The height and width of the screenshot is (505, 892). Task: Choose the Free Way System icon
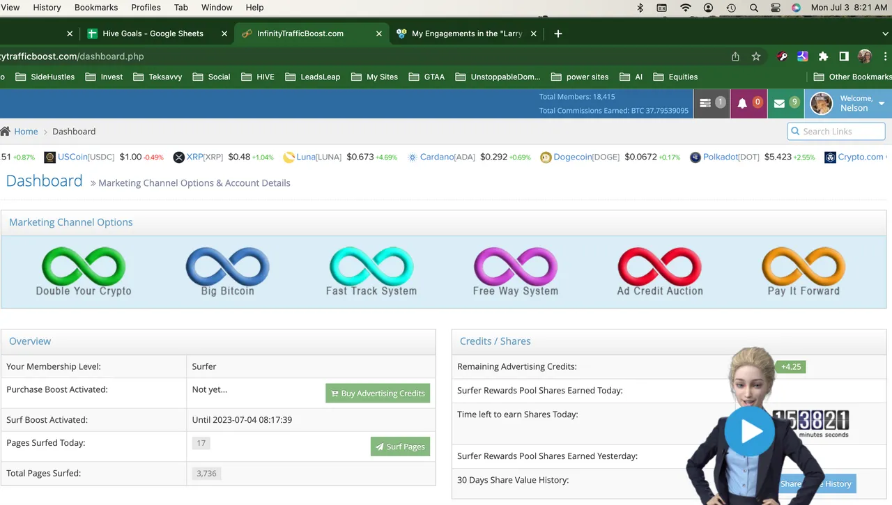(516, 267)
